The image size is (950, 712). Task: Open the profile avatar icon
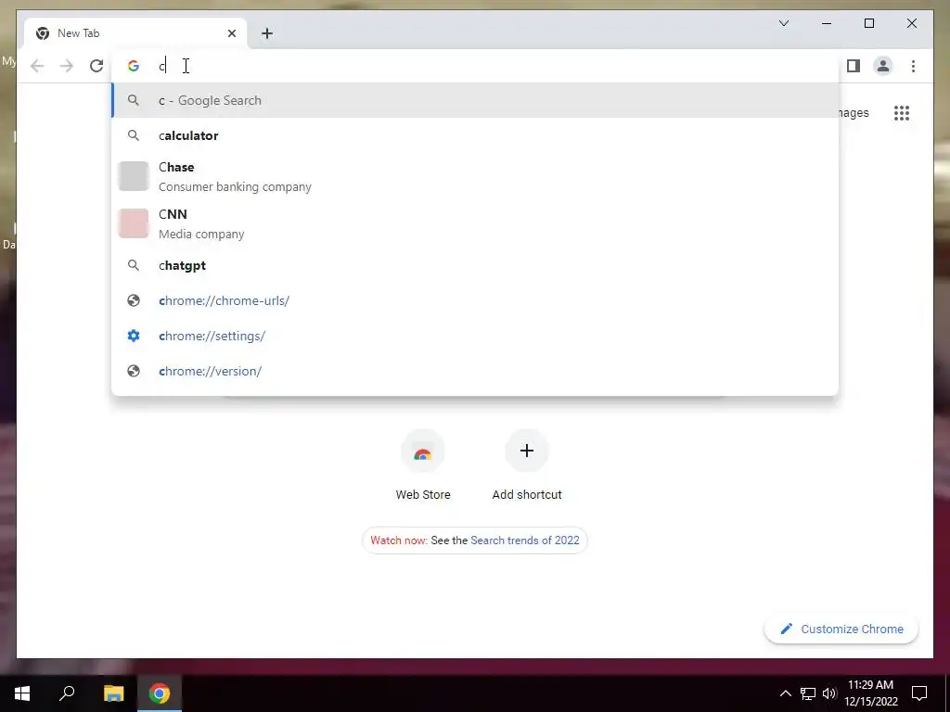[883, 66]
